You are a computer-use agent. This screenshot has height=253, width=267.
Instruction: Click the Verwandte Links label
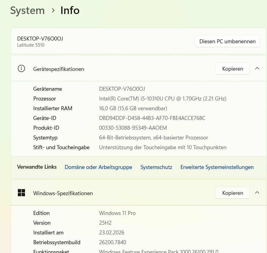pyautogui.click(x=37, y=167)
